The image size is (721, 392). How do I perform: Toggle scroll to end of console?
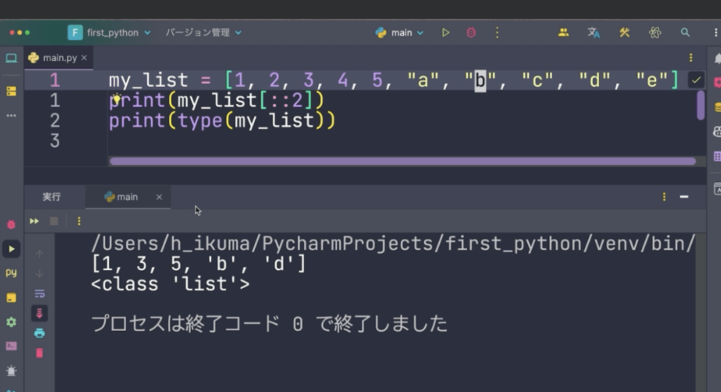coord(39,313)
